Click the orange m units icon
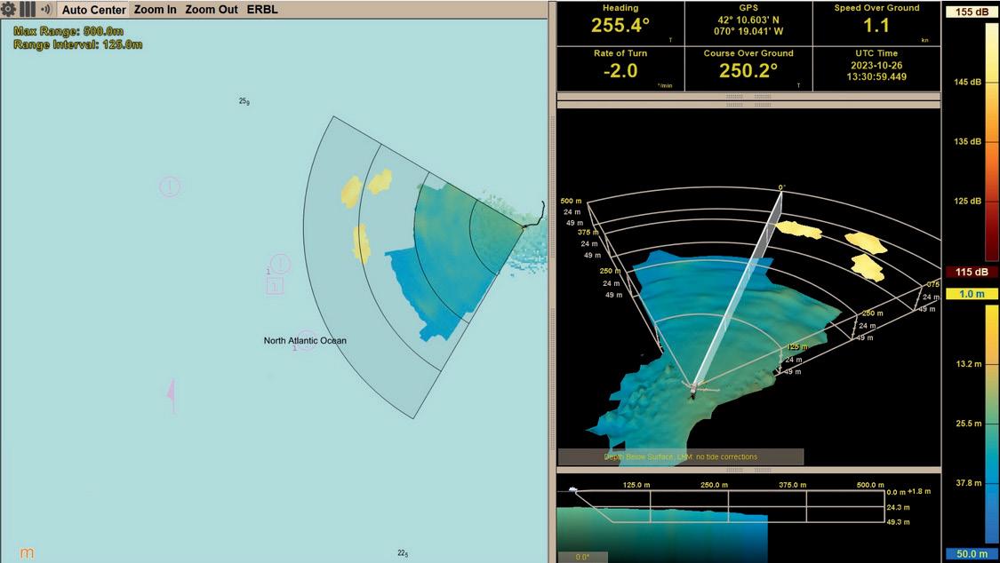This screenshot has height=563, width=1000. [x=27, y=553]
